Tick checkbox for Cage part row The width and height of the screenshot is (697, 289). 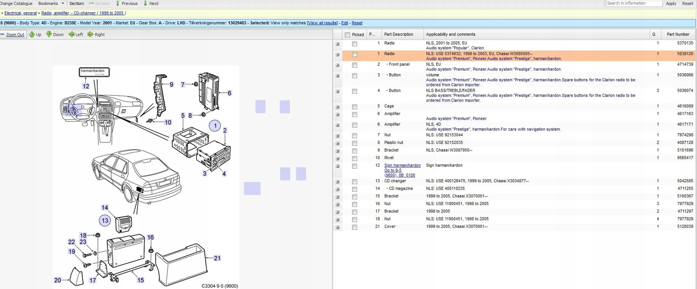[354, 107]
